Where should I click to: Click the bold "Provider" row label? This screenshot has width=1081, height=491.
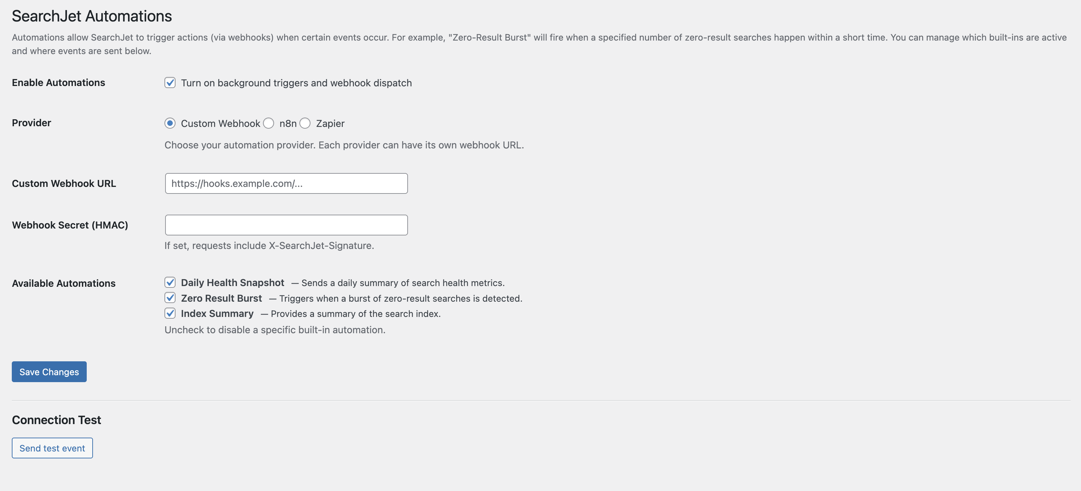point(32,123)
